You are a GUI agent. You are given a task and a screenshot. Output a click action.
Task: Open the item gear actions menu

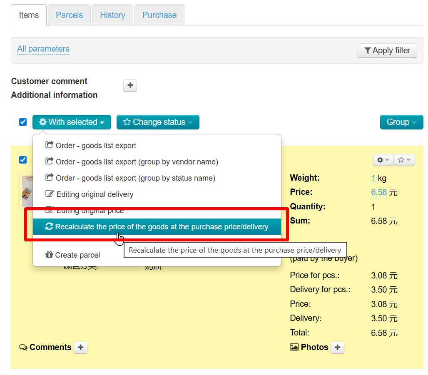(x=383, y=160)
